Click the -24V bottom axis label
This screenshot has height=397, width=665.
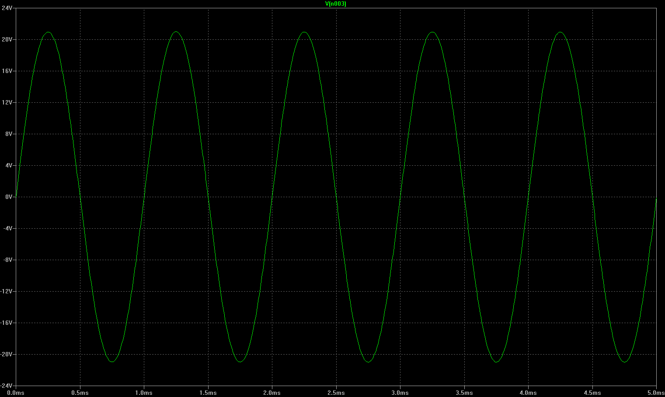point(7,386)
